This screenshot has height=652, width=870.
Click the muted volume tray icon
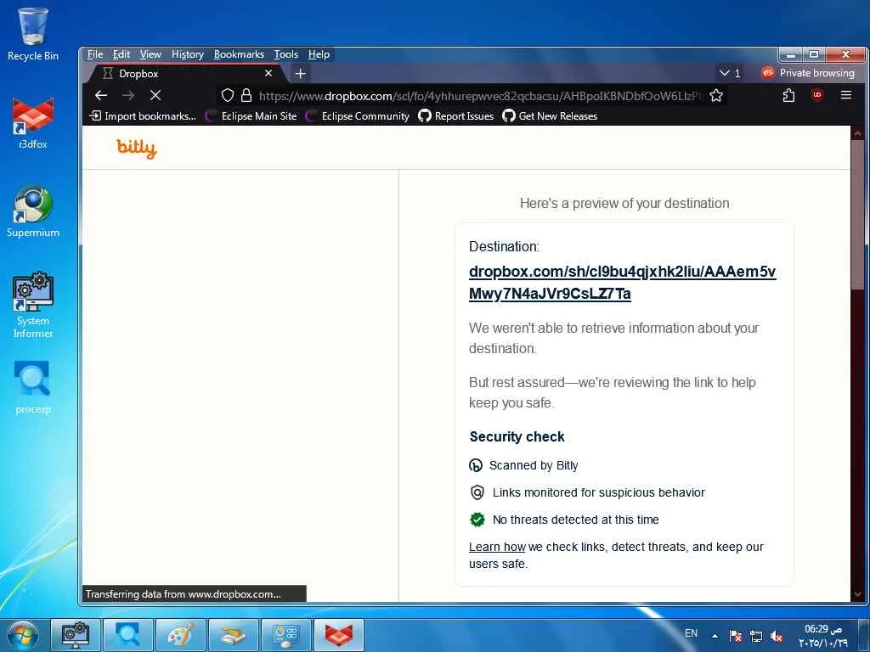click(x=777, y=636)
